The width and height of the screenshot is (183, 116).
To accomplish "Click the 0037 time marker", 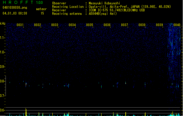I will pos(125,25).
